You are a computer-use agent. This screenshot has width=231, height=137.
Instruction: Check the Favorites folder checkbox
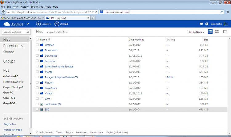pos(37,61)
